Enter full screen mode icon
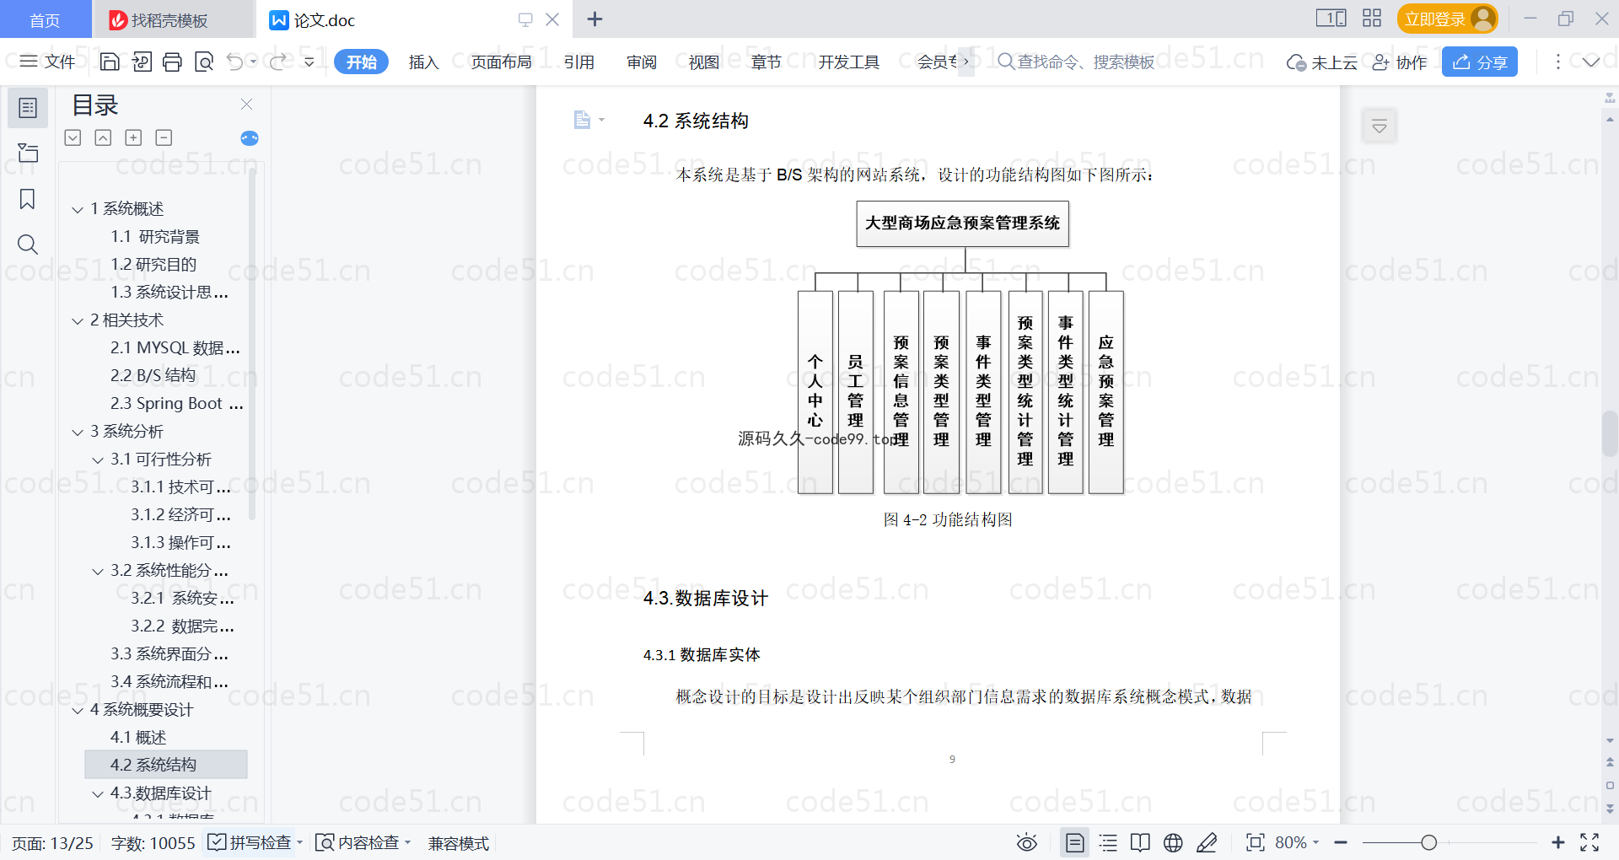This screenshot has height=860, width=1619. pyautogui.click(x=1589, y=842)
